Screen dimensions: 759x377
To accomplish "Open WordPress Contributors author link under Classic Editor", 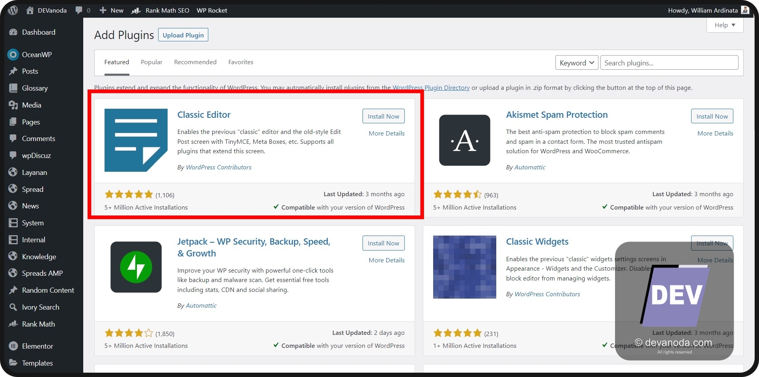I will coord(219,167).
